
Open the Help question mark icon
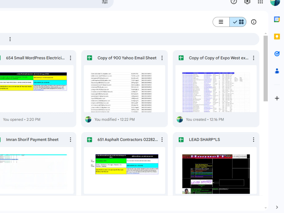coord(234,2)
